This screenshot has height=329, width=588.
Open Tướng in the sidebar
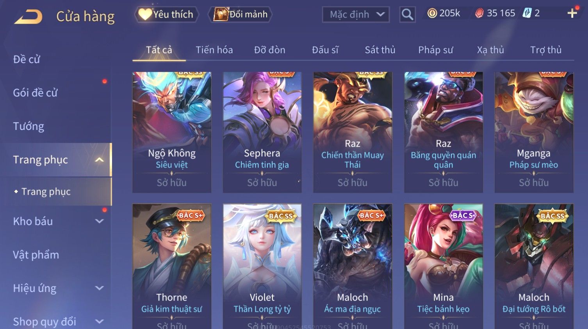point(29,126)
